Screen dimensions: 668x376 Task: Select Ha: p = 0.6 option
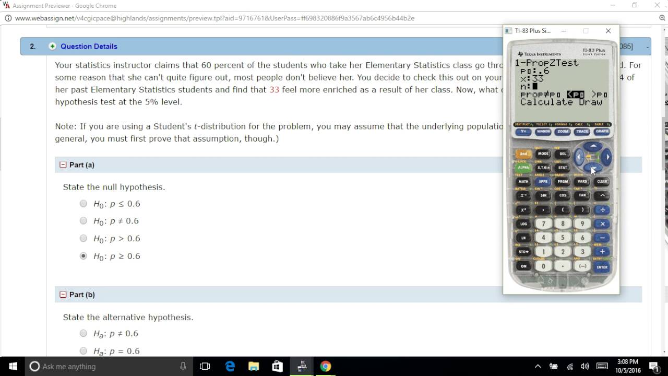tap(83, 351)
